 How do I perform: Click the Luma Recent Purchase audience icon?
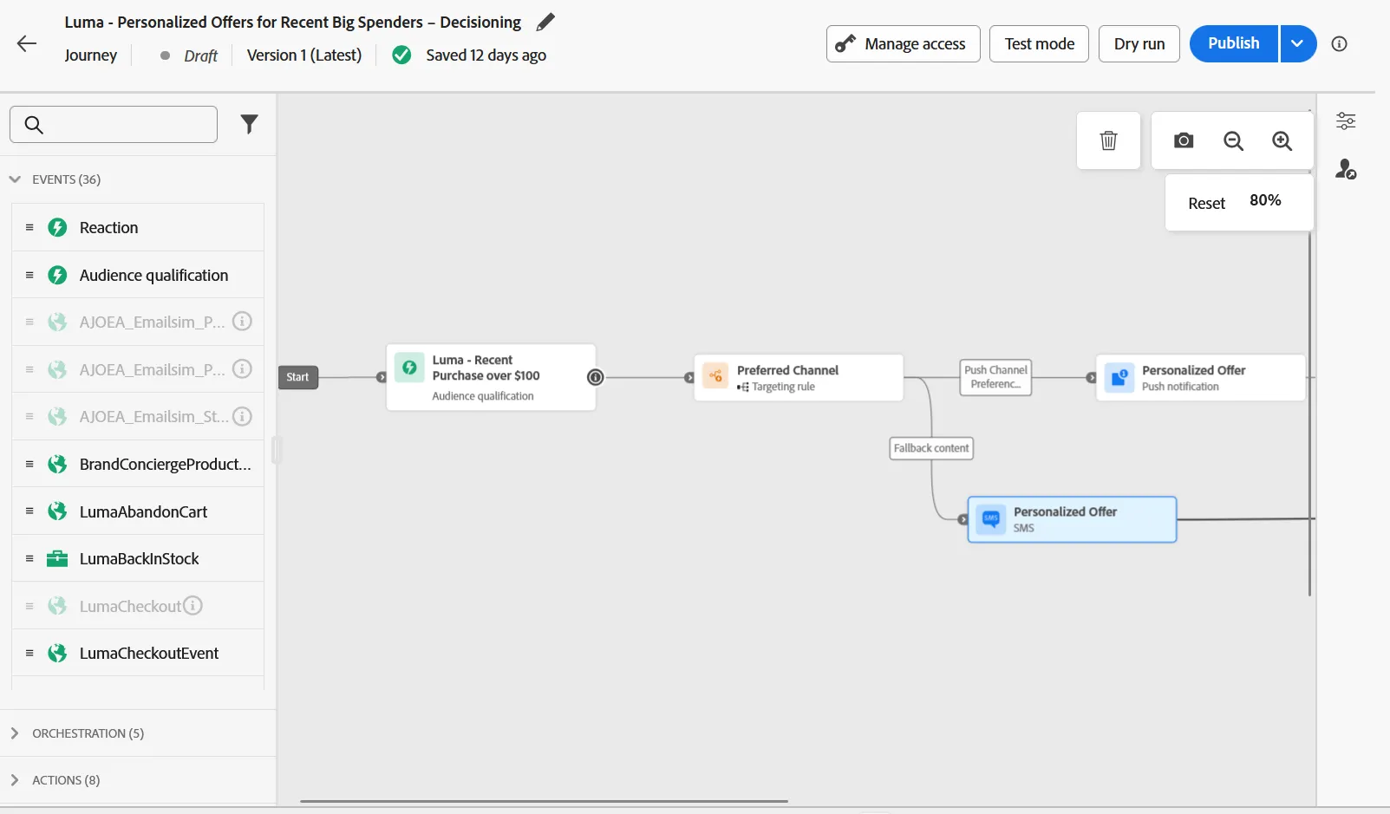[x=409, y=367]
